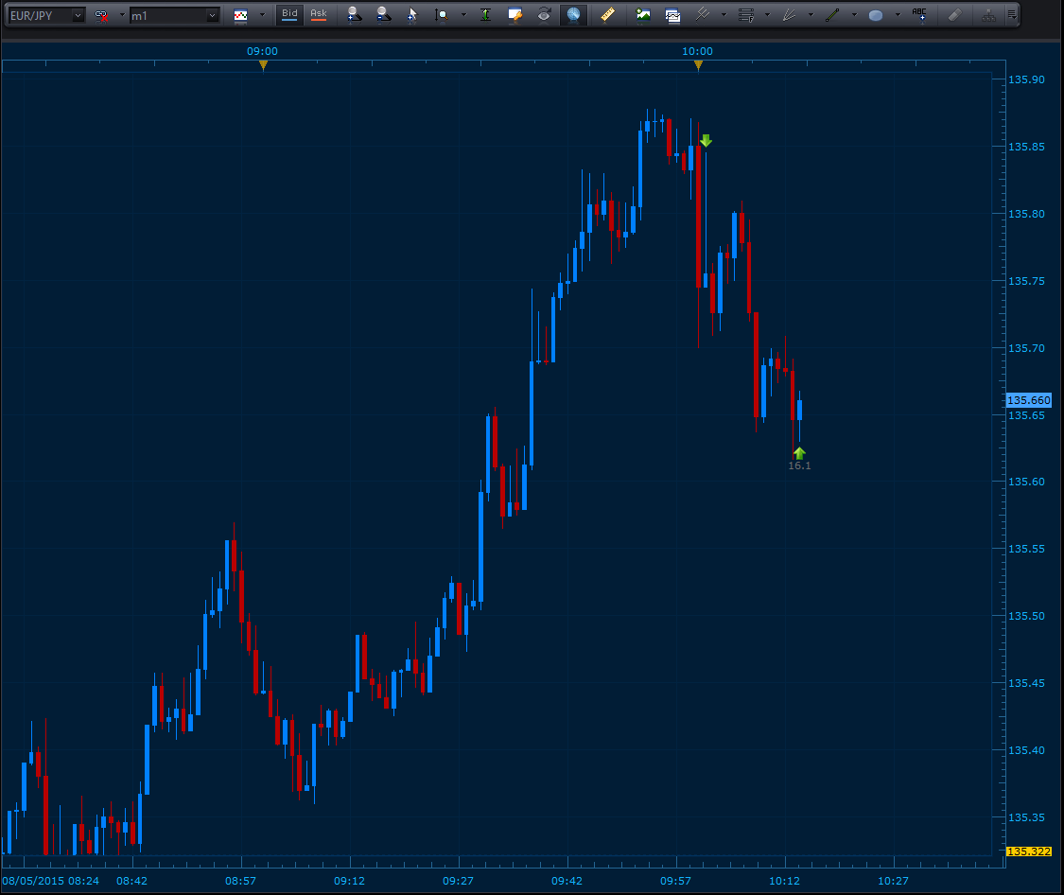Click the 135.660 current price label
Viewport: 1064px width, 895px height.
click(1028, 400)
